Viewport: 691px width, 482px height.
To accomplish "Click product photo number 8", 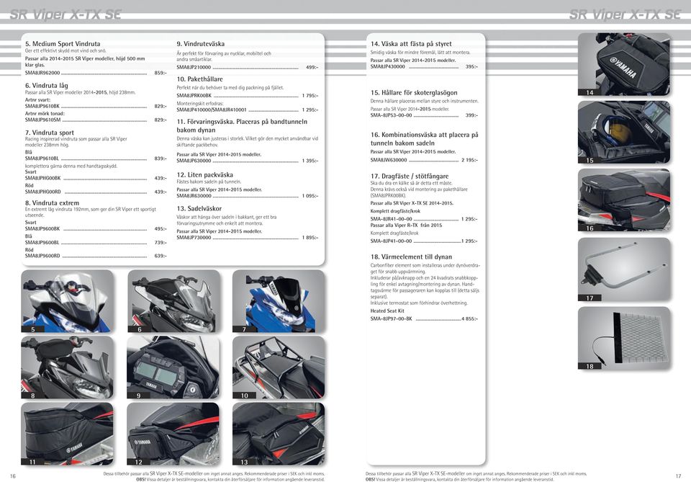I will 68,367.
